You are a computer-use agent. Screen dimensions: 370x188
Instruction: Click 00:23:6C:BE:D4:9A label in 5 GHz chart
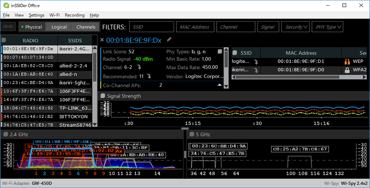pyautogui.click(x=219, y=146)
